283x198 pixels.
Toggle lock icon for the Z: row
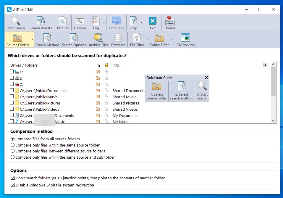(x=106, y=84)
